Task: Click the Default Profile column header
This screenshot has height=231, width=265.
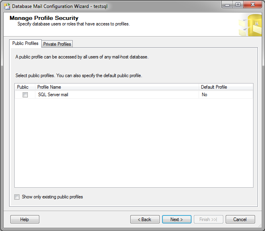Action: click(226, 87)
